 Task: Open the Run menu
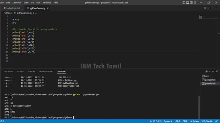[38, 3]
